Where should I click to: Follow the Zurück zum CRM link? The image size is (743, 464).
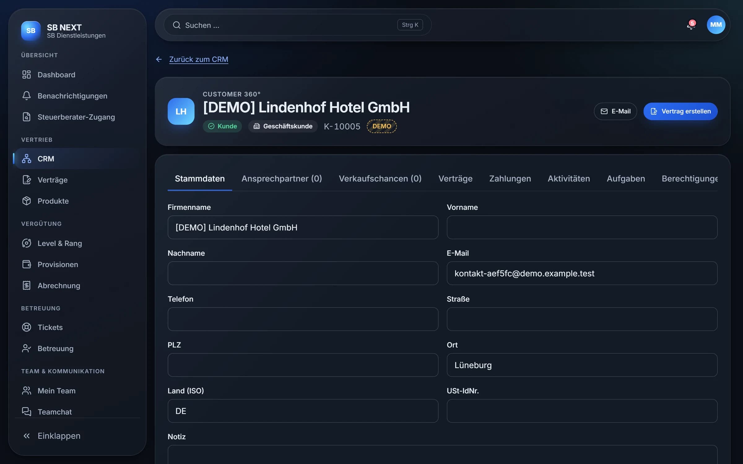(198, 59)
